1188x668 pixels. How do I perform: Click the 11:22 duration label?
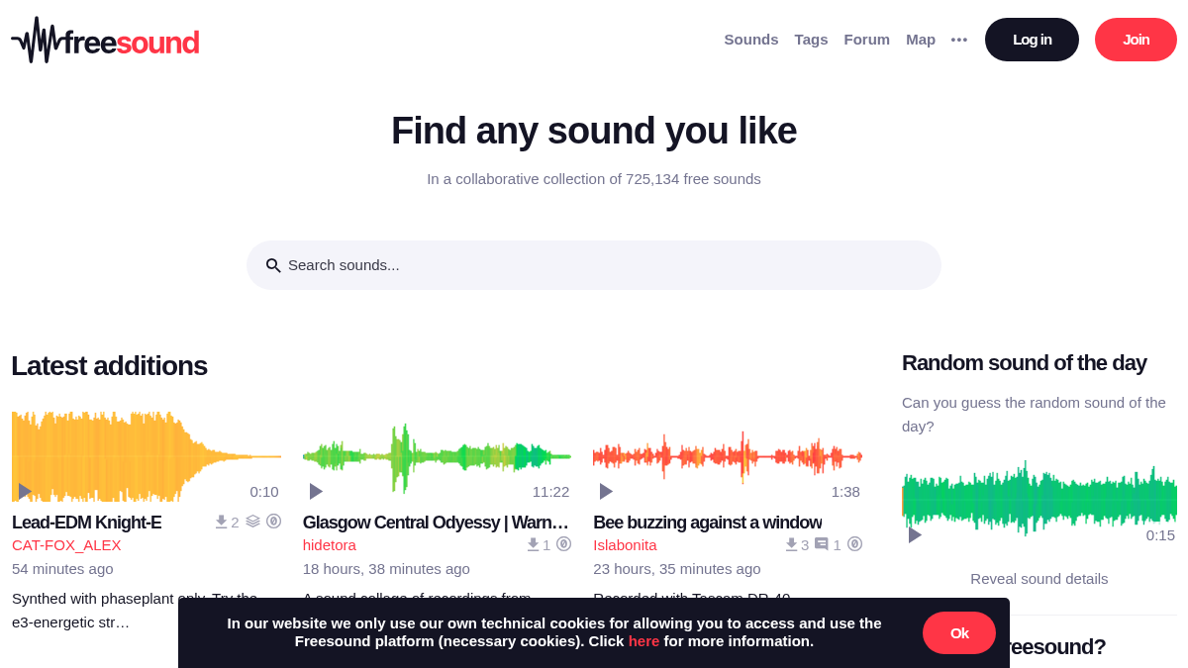coord(550,492)
